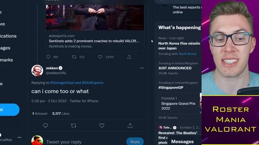Screen dimensions: 259x145
Task: Open #SingaporeGP trending topic
Action: [x=171, y=87]
